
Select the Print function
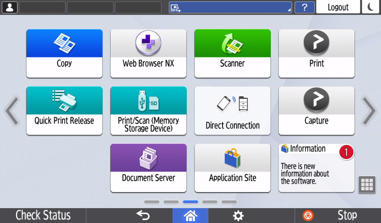pos(316,53)
